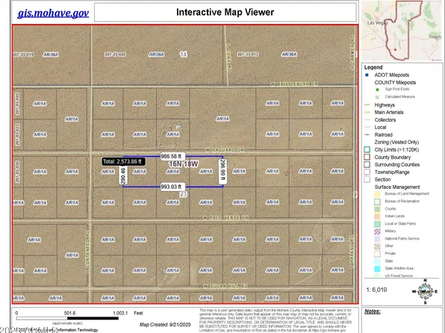Open the gis.mohave.gov link

tap(53, 13)
